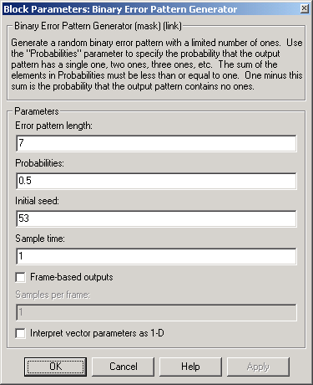Click the Error pattern length label

point(53,126)
